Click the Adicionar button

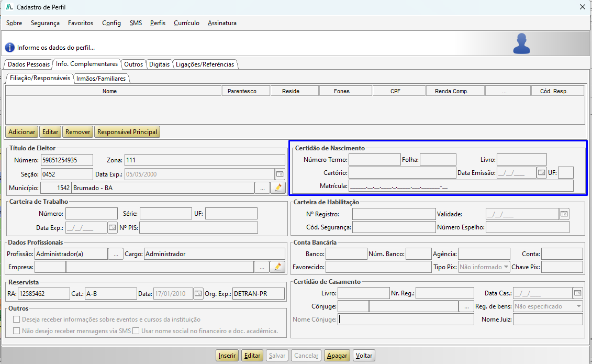pyautogui.click(x=21, y=132)
